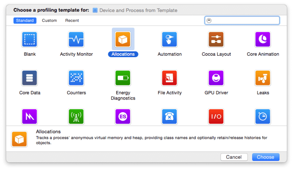293x170 pixels.
Task: Click the Activity Monitor label
Action: tap(76, 54)
